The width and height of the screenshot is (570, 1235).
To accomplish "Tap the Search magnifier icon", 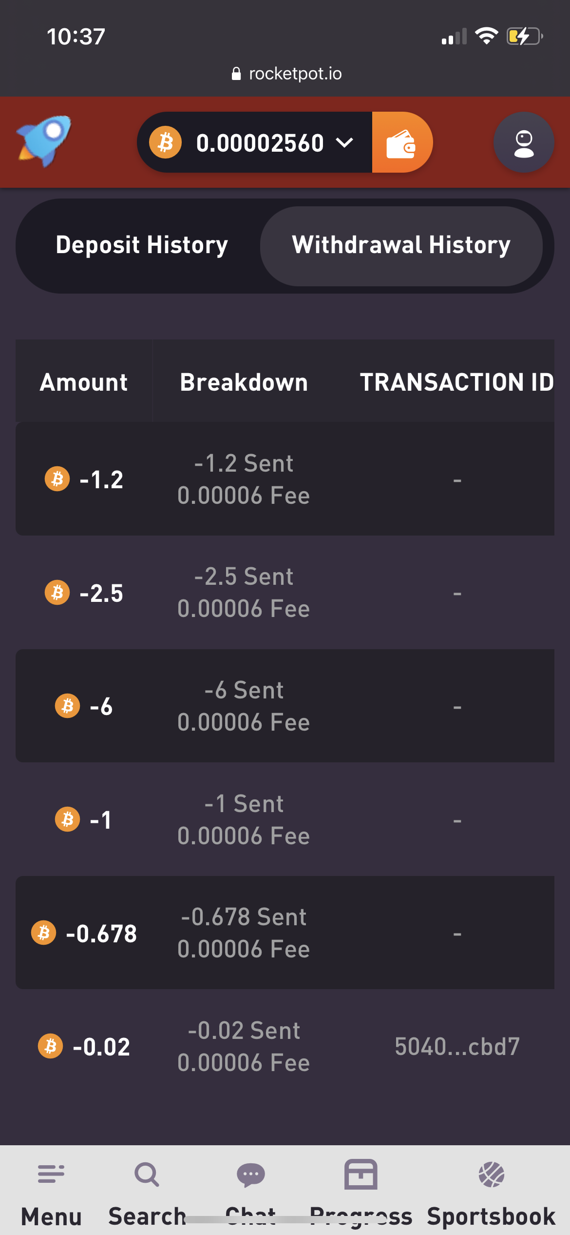I will [147, 1175].
